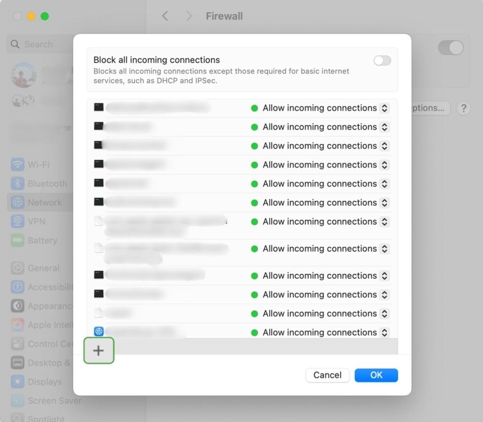The width and height of the screenshot is (483, 422).
Task: Click the plus button to add an app
Action: [99, 350]
